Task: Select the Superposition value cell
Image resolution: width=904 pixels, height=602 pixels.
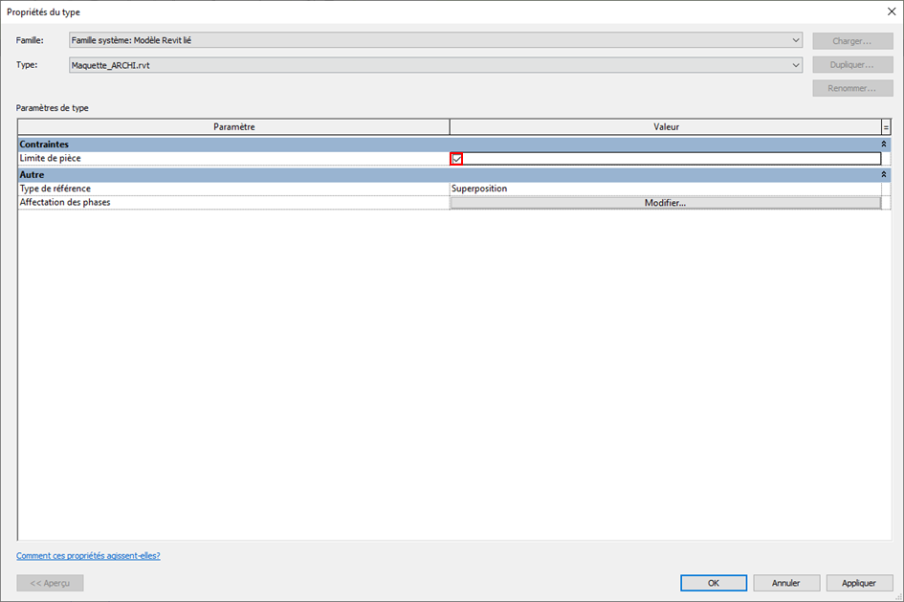Action: pyautogui.click(x=665, y=189)
